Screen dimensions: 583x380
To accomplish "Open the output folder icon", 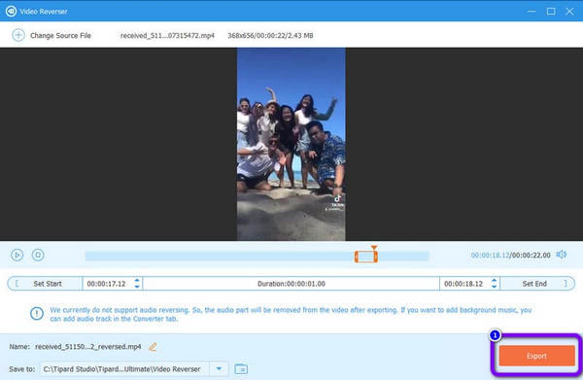I will pos(241,369).
